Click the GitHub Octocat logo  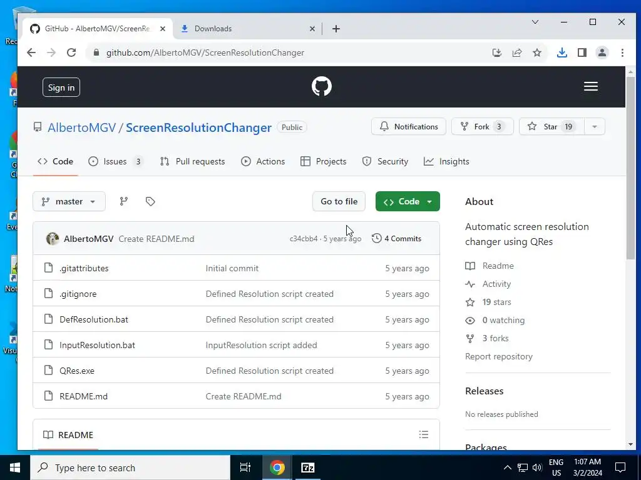point(321,86)
